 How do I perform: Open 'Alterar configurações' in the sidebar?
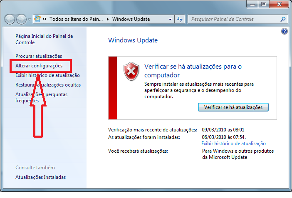(39, 66)
